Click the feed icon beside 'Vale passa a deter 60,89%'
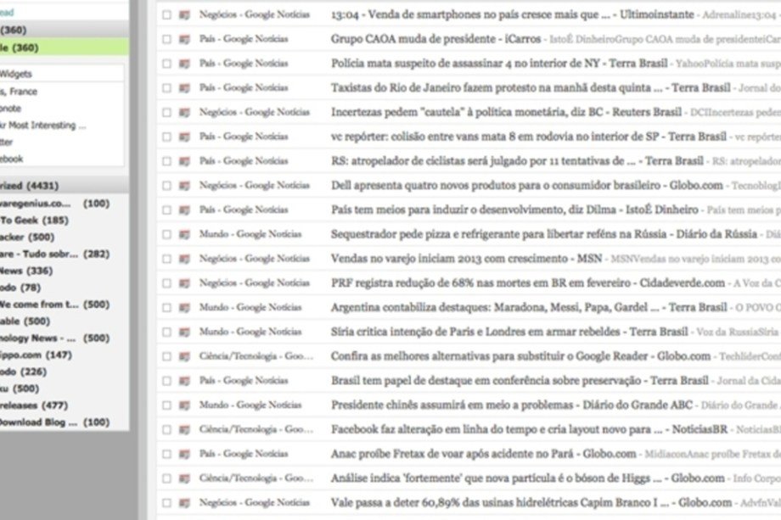 pyautogui.click(x=184, y=502)
